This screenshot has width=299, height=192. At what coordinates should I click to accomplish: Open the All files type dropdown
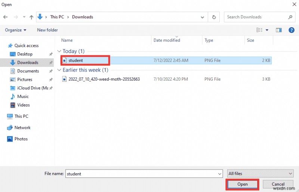pyautogui.click(x=261, y=174)
